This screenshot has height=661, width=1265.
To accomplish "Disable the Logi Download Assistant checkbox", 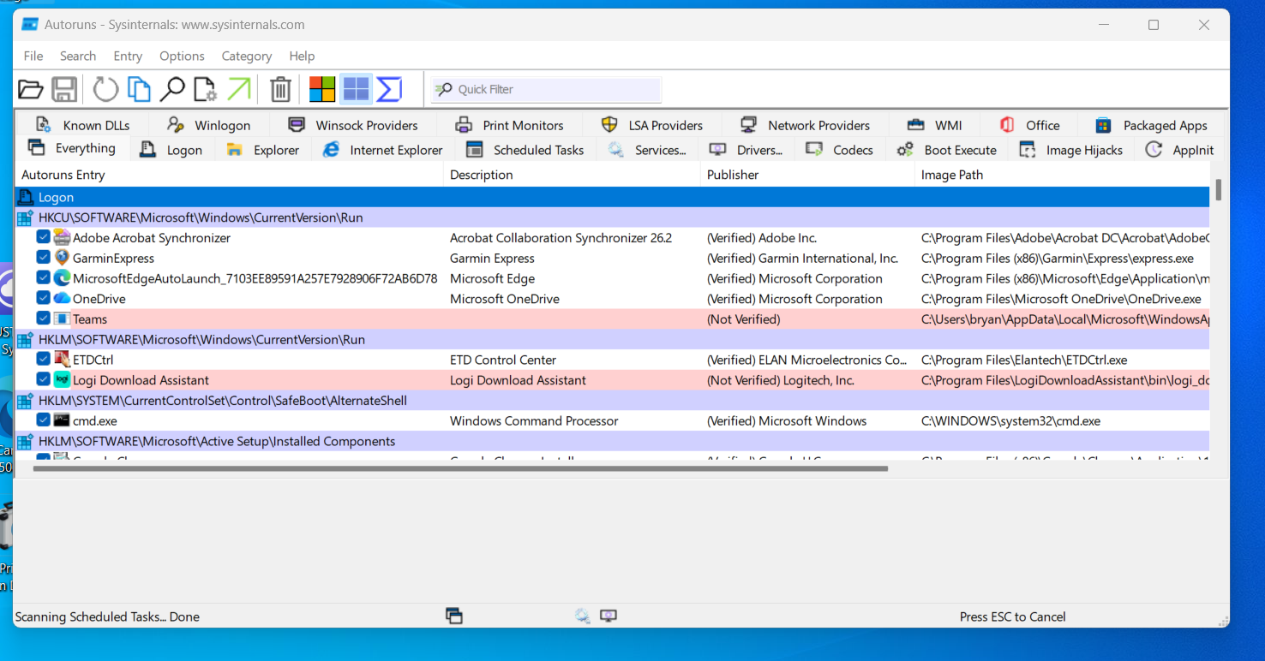I will point(43,380).
